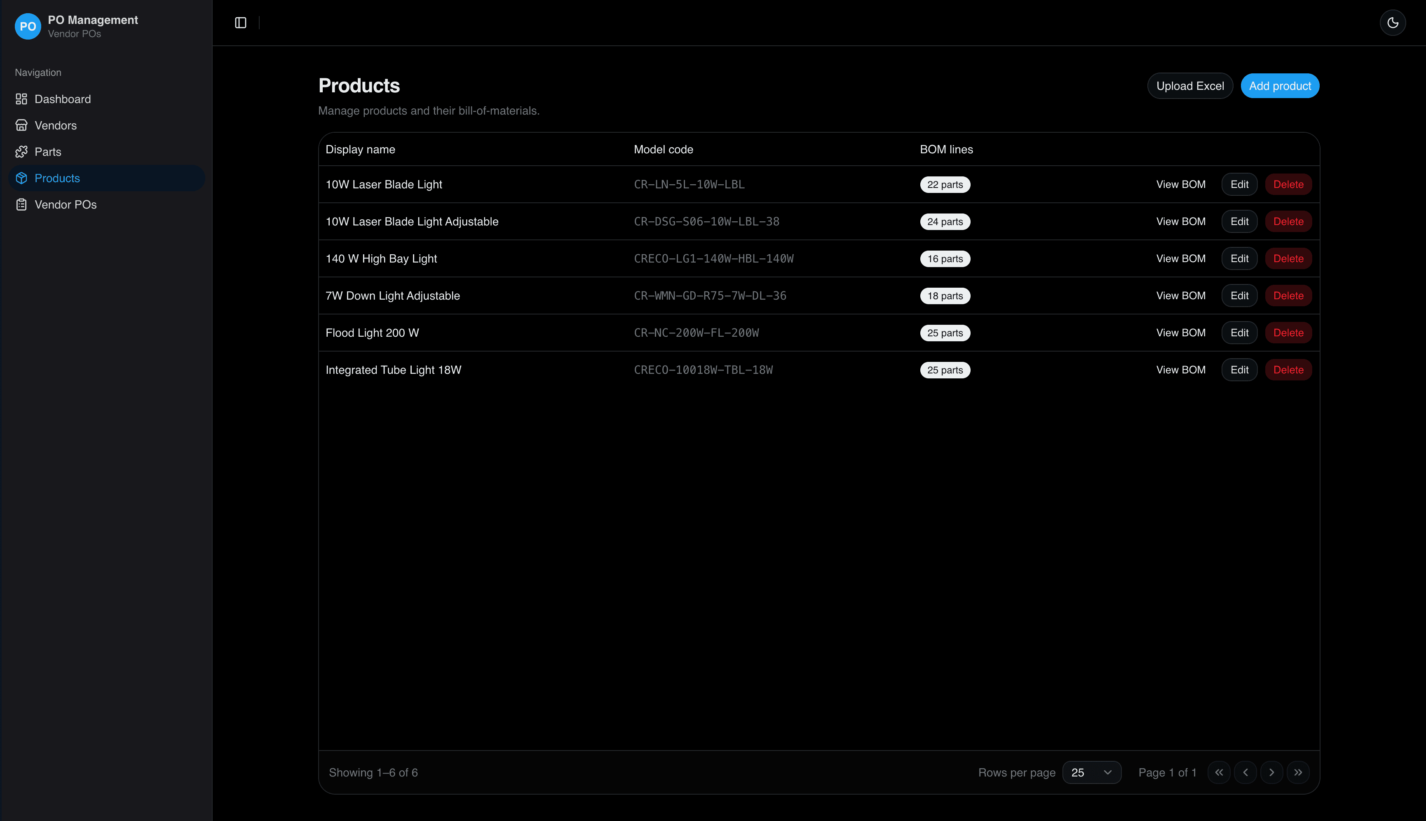Delete Flood Light 200 W
The image size is (1426, 821).
[1288, 333]
